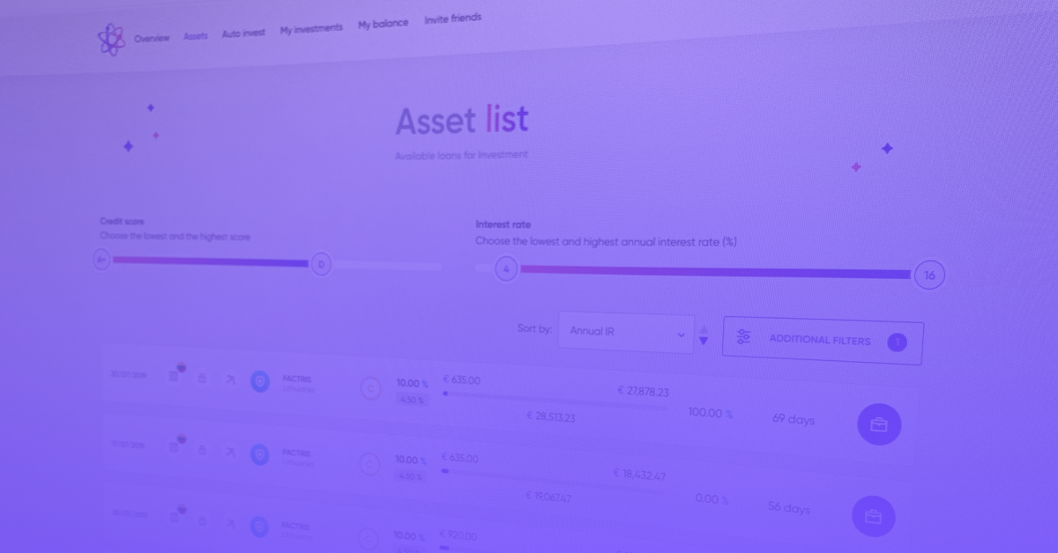Switch to My investments
Screen dimensions: 1058x553
[311, 29]
